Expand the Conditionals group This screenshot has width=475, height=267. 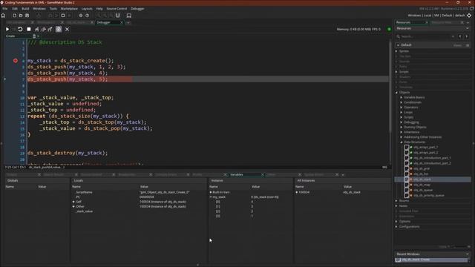tap(402, 102)
